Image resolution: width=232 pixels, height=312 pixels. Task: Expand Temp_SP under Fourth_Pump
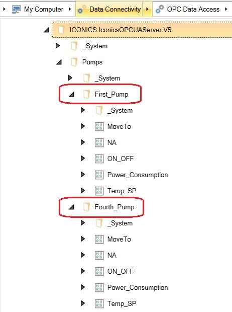click(x=83, y=303)
